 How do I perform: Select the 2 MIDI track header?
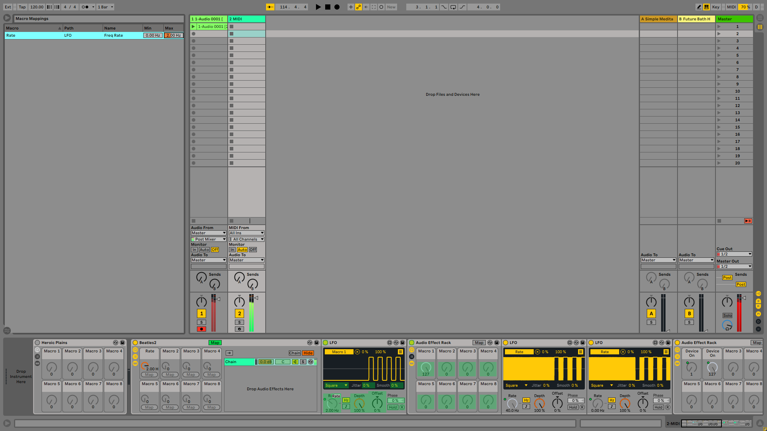(x=246, y=19)
